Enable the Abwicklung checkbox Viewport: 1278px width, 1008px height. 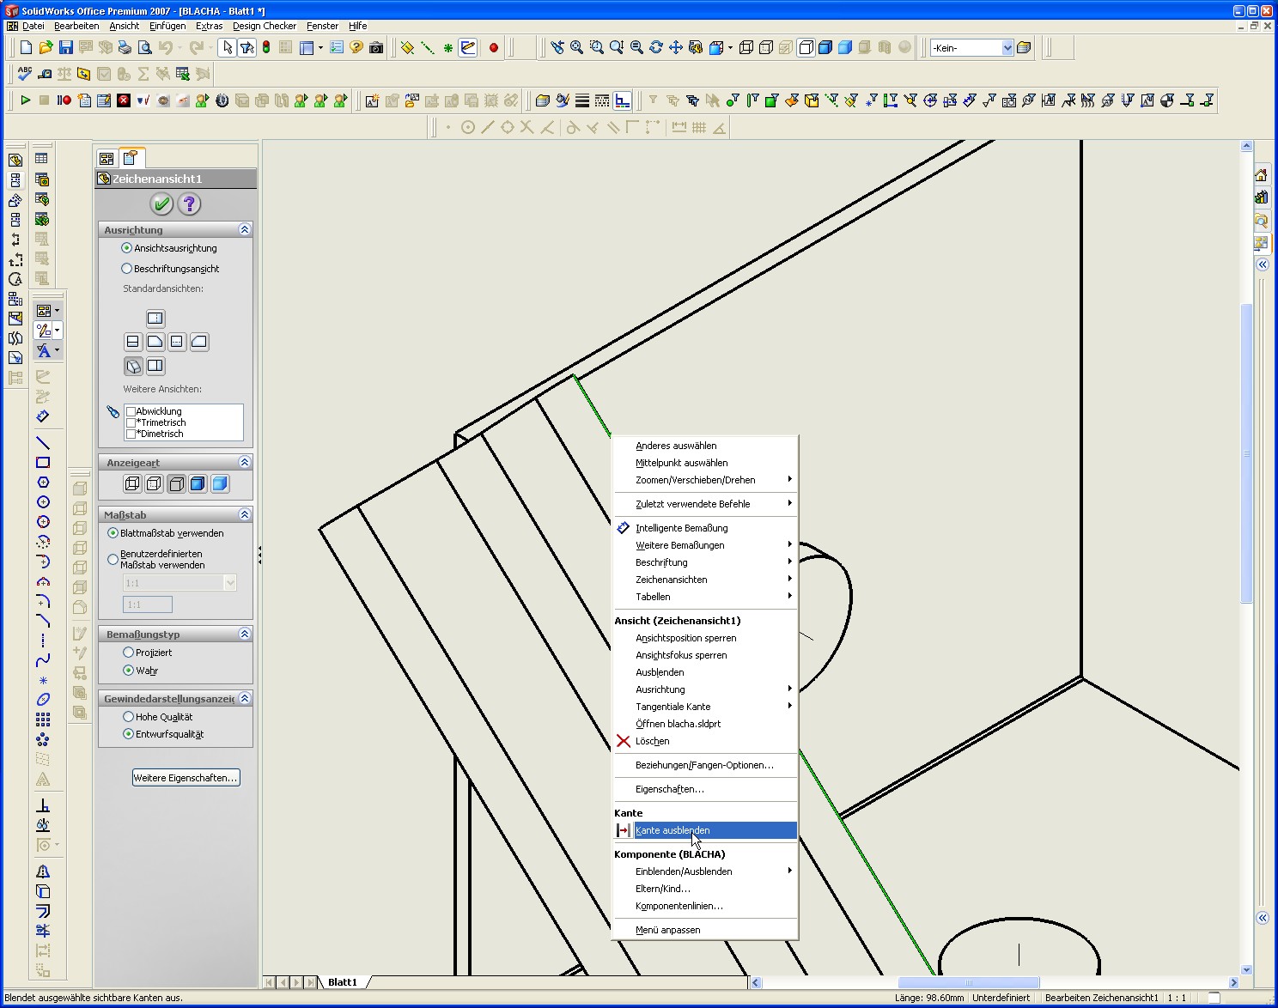point(131,411)
